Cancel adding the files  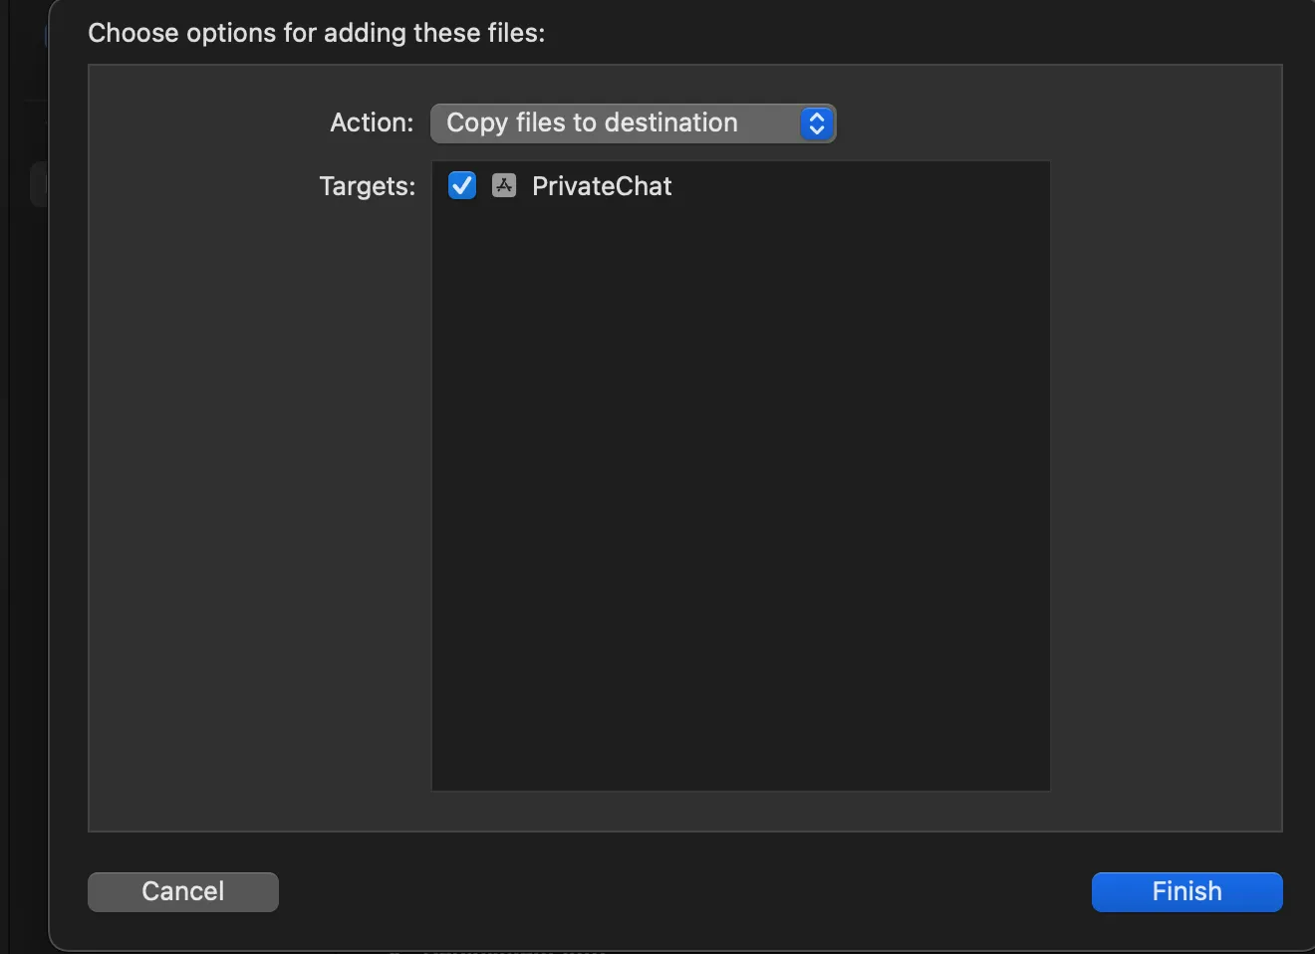click(182, 891)
